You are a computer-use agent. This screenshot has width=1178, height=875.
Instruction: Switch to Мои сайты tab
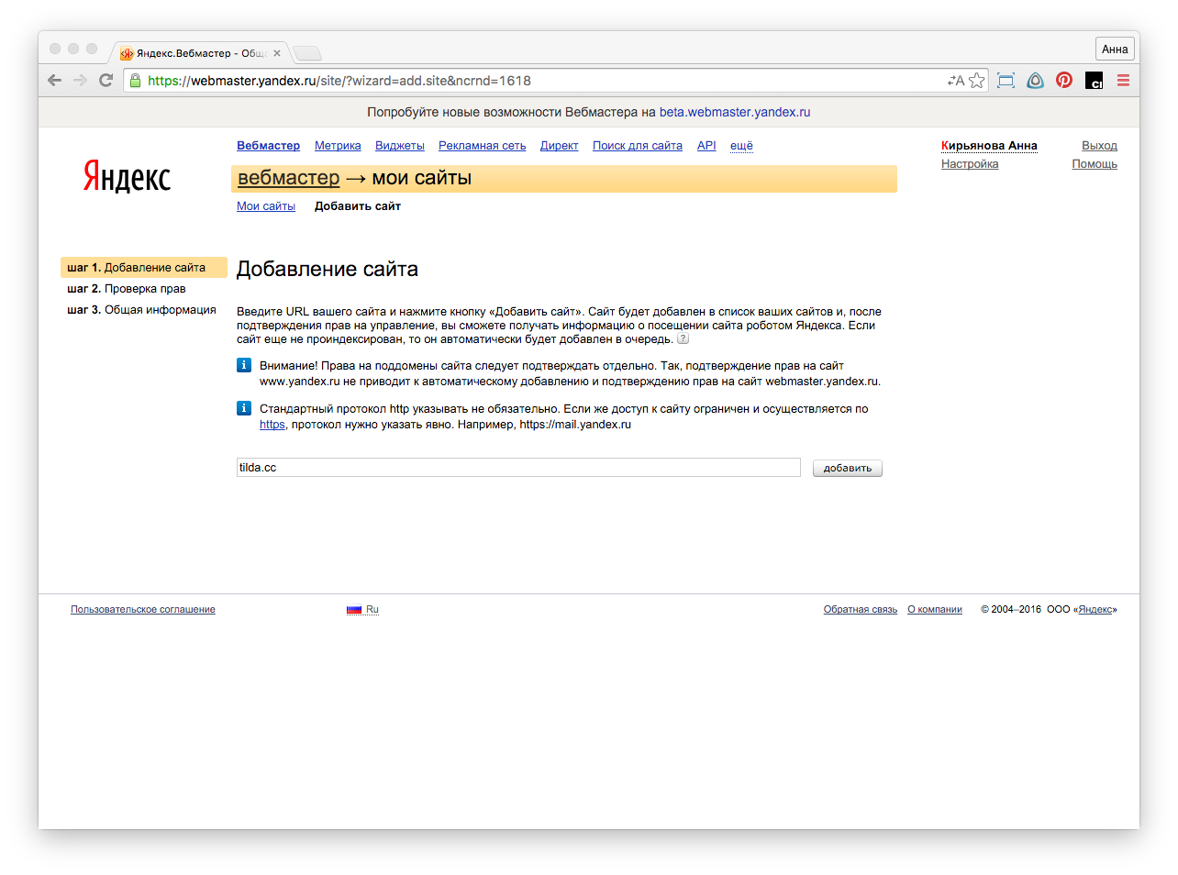(x=266, y=206)
